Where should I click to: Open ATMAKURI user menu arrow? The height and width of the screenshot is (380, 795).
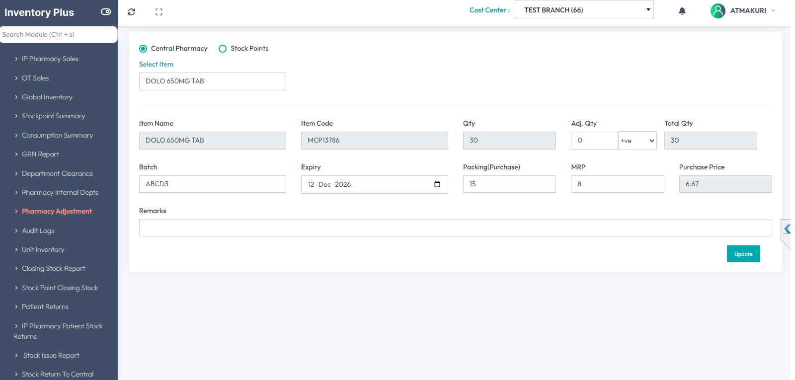click(x=774, y=10)
